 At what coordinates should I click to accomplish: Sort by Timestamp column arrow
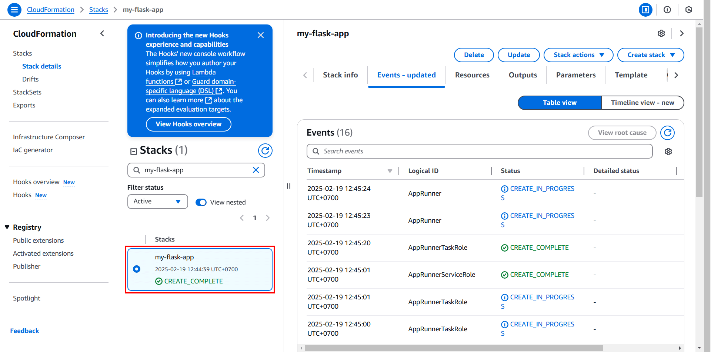coord(390,171)
